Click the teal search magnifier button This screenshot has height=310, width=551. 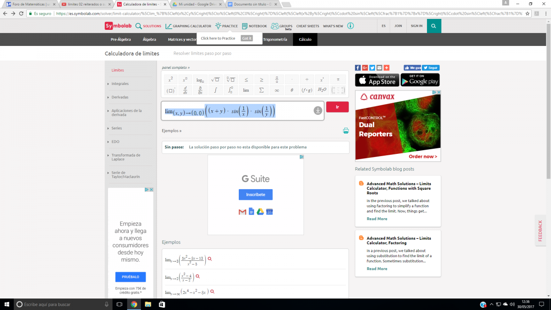coord(433,26)
